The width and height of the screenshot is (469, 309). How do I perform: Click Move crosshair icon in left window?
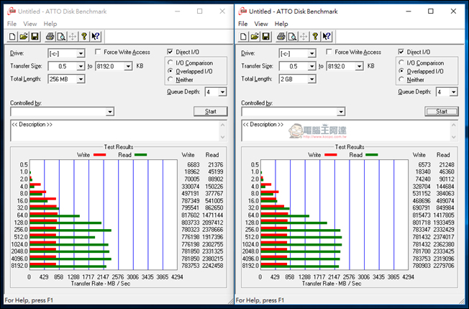pyautogui.click(x=73, y=37)
